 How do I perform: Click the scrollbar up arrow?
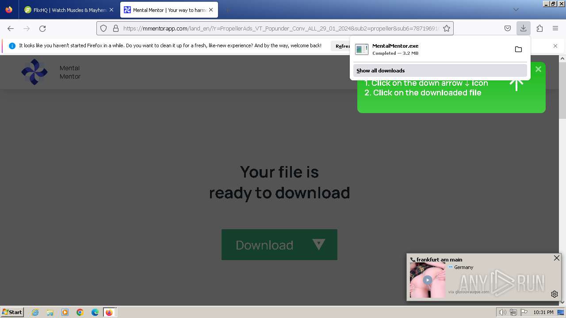(x=562, y=59)
